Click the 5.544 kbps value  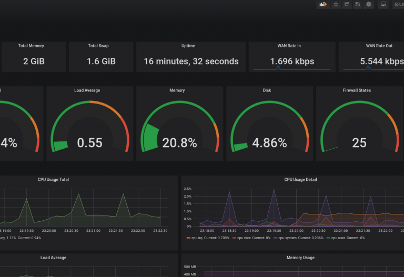[382, 61]
